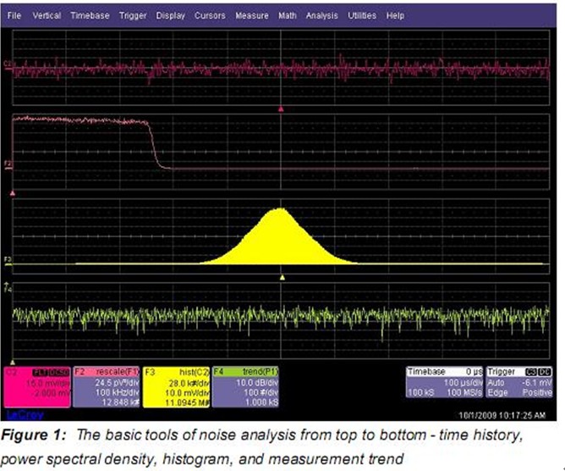Open the Cursors menu

click(210, 16)
